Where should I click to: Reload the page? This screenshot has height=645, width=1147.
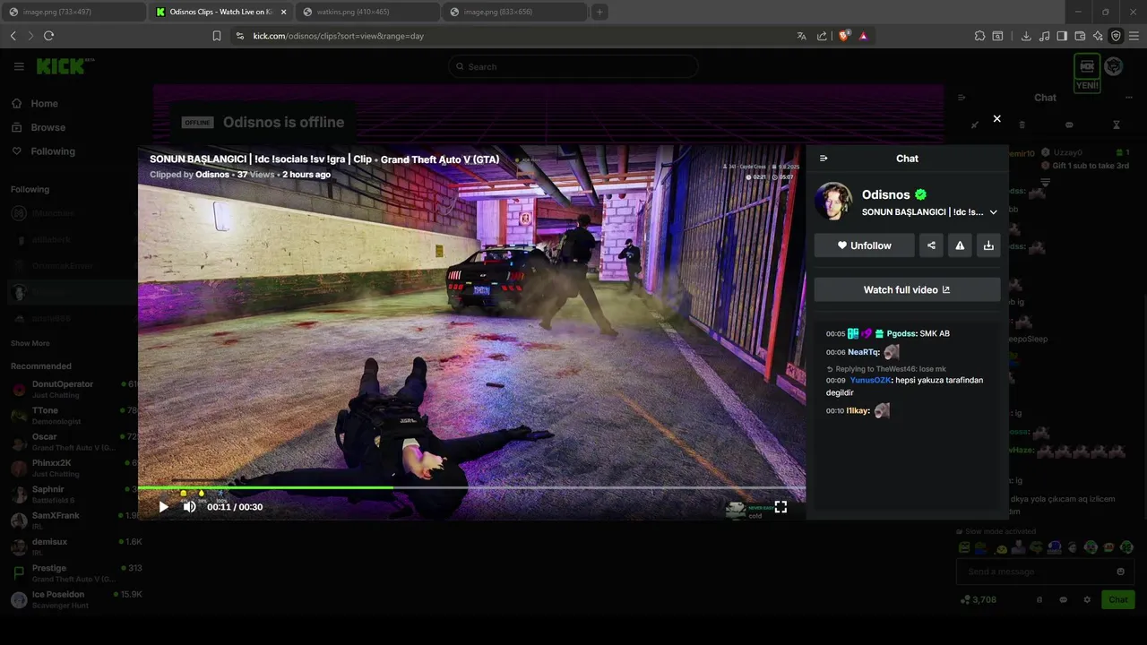tap(48, 36)
